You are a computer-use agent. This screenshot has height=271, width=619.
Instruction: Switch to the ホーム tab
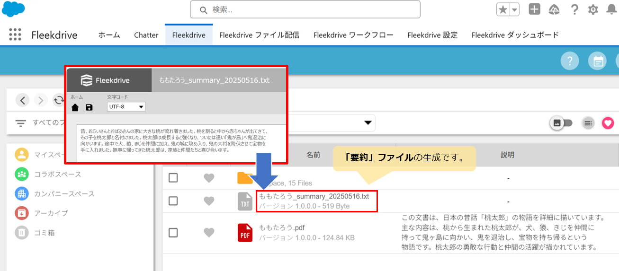[109, 35]
